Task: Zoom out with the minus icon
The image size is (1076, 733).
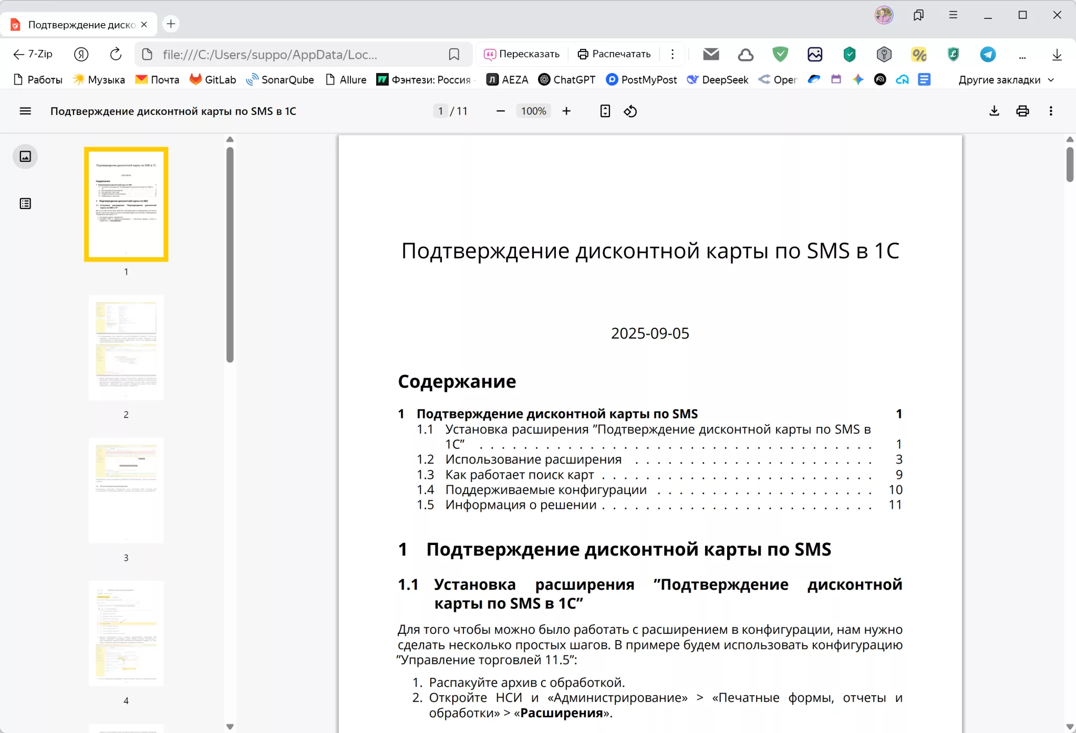Action: coord(500,111)
